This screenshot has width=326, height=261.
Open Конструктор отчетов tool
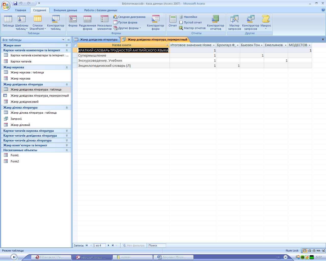(x=215, y=22)
